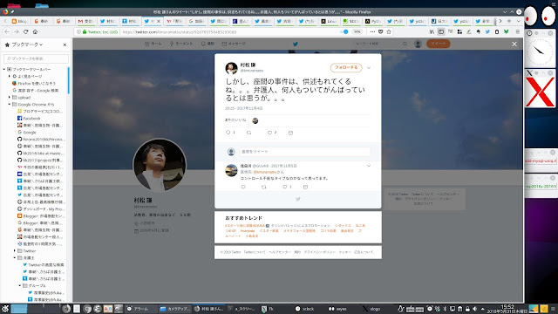Open the Facebook bookmark
This screenshot has height=314, width=558.
29,119
